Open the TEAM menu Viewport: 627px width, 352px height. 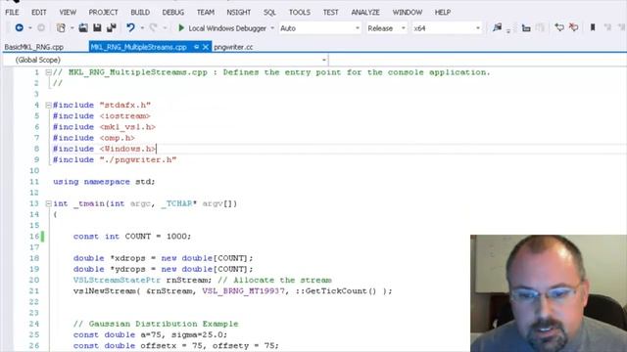(206, 13)
